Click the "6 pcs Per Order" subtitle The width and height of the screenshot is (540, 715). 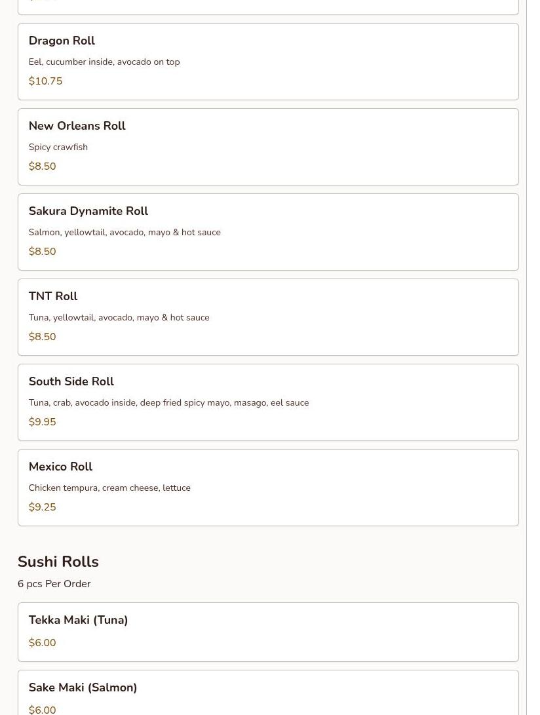(x=54, y=584)
